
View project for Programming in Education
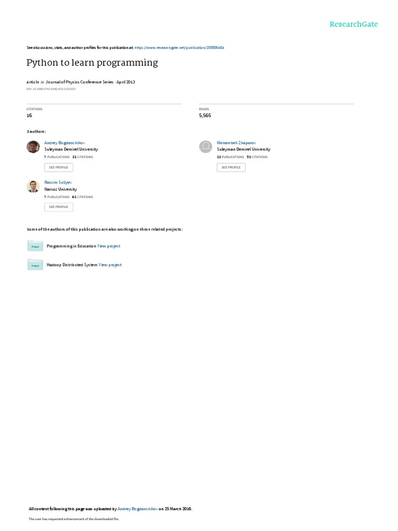[109, 246]
